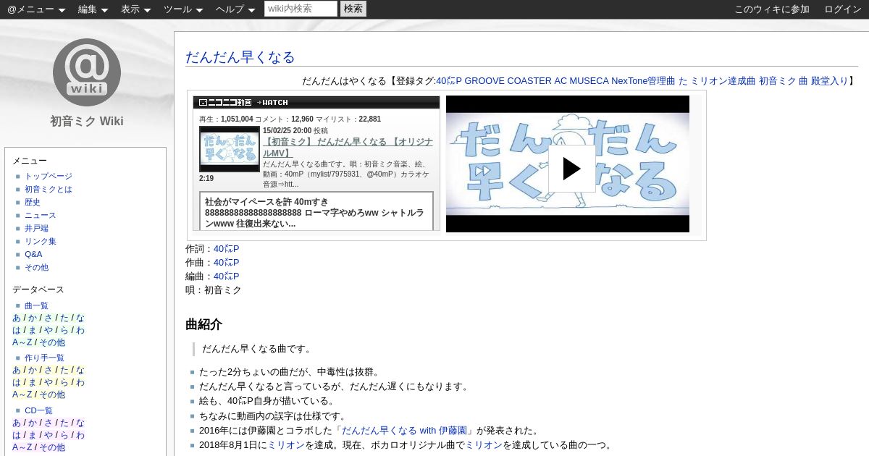Screen dimensions: 869x456
Task: Open その他 sidebar menu item
Action: point(36,267)
